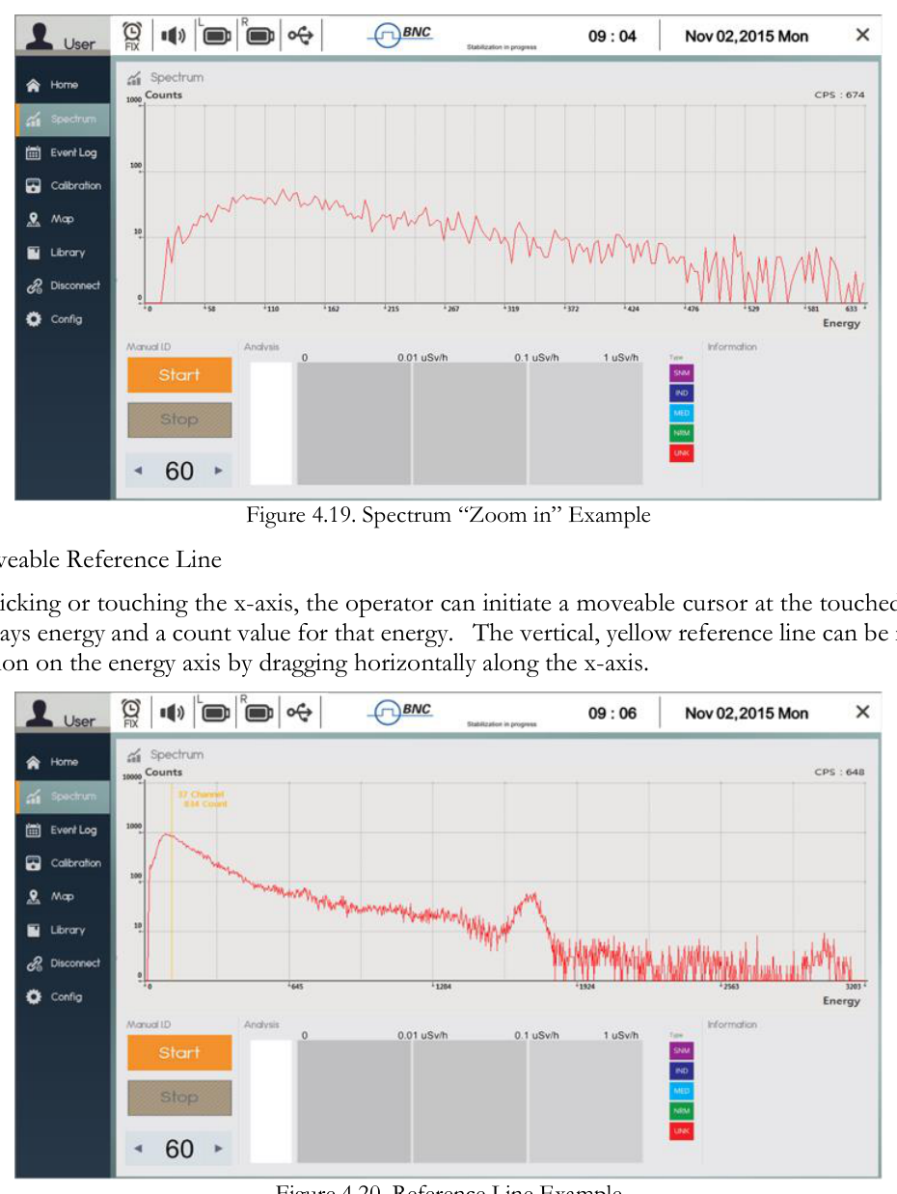
Task: Click Disconnect in the 09:06 screenshot sidebar
Action: tap(63, 963)
